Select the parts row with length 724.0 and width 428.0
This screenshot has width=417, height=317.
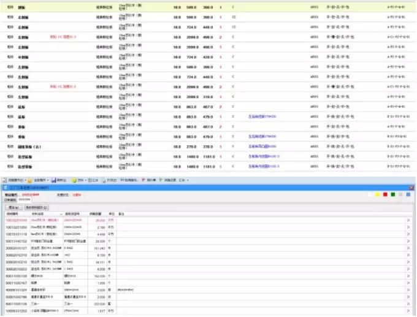pos(208,57)
